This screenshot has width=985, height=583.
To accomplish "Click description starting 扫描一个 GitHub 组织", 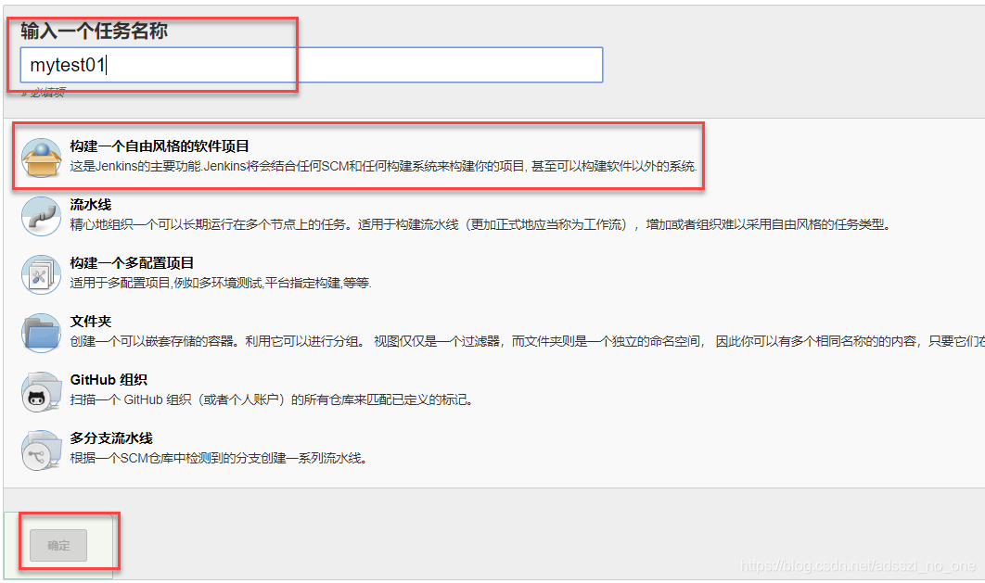I will pos(272,399).
